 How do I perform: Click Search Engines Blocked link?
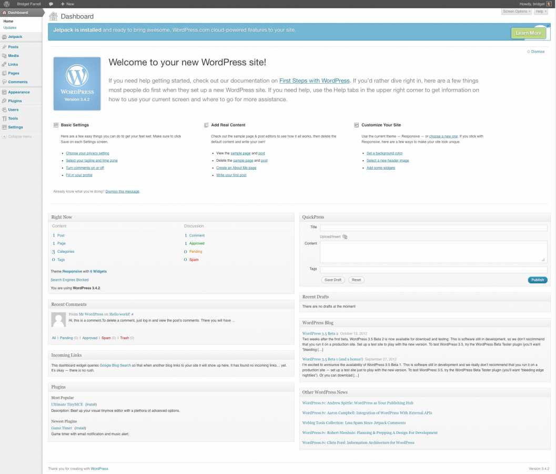tap(69, 280)
